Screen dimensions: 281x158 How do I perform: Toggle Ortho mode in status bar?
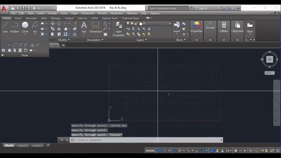tap(174, 151)
